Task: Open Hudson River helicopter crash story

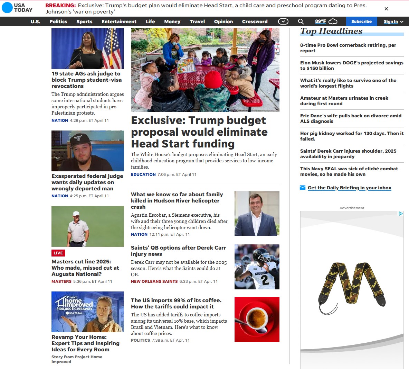Action: coord(177,200)
